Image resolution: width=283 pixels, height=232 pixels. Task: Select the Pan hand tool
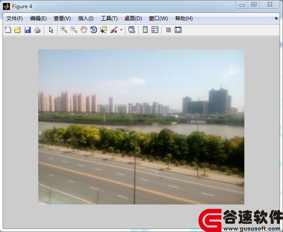click(84, 30)
